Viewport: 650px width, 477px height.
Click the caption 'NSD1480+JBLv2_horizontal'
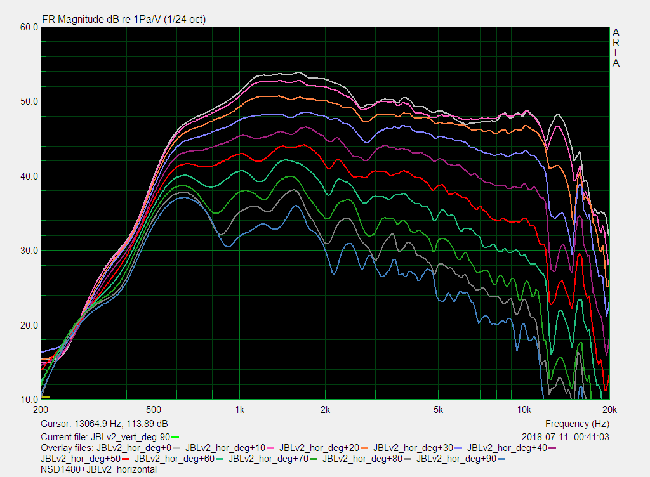tap(98, 469)
